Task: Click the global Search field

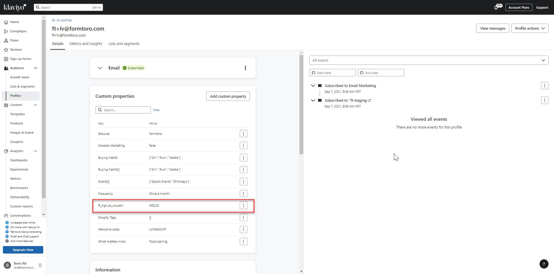Action: [x=68, y=7]
